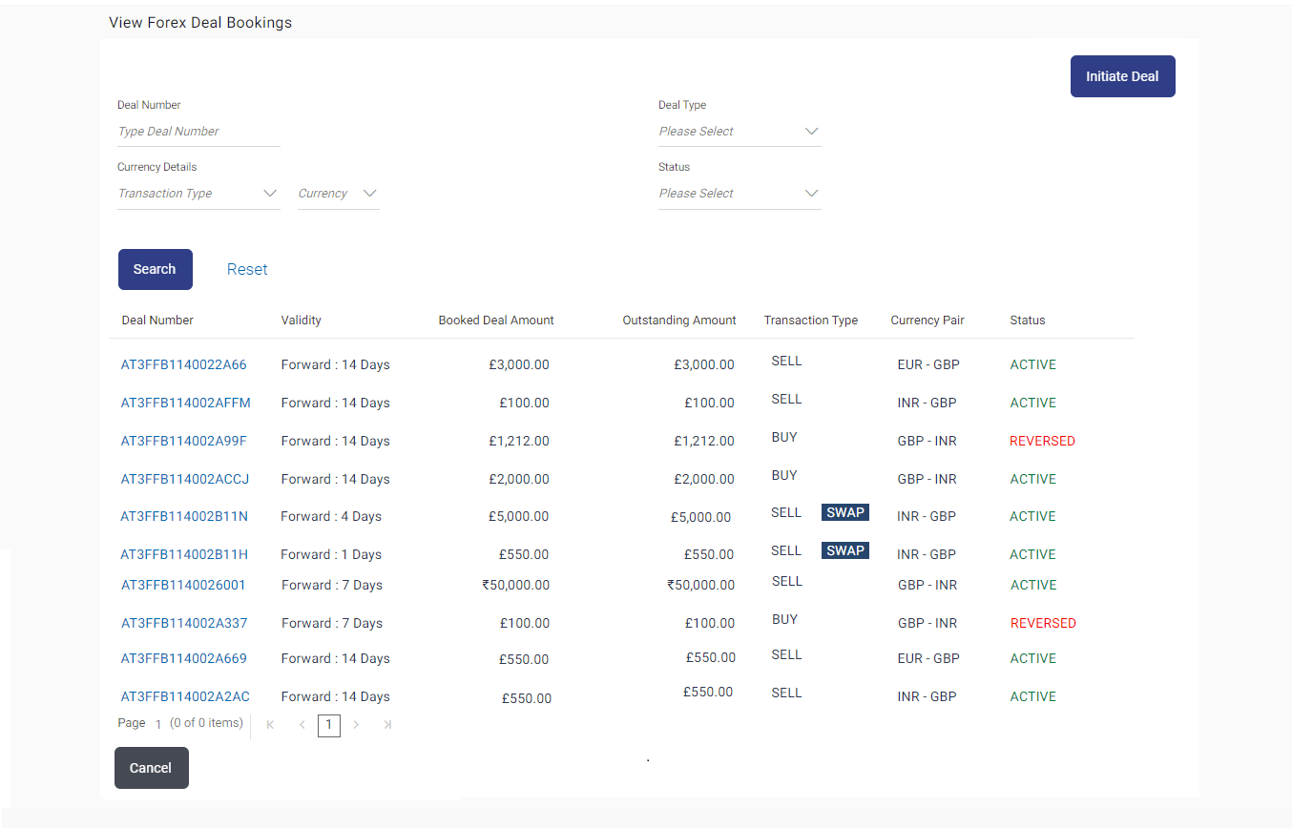Go to previous page pagination arrow
Viewport: 1292px width, 828px height.
302,725
